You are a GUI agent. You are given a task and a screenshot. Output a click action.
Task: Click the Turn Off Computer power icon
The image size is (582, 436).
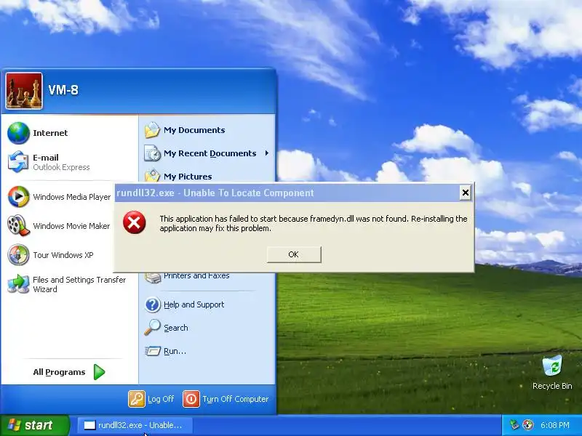click(191, 399)
